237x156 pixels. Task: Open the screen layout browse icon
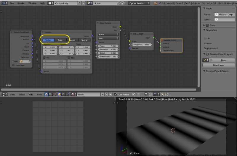(x=51, y=3)
